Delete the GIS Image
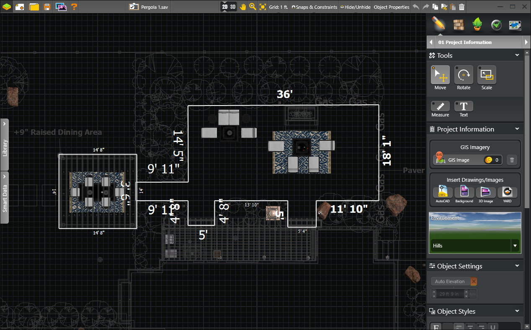This screenshot has width=531, height=330. (512, 160)
